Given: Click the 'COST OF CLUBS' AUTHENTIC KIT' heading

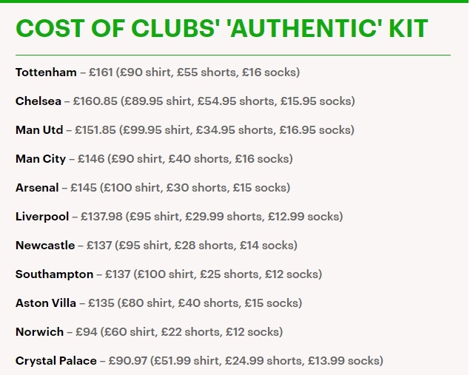Looking at the screenshot, I should [x=221, y=29].
